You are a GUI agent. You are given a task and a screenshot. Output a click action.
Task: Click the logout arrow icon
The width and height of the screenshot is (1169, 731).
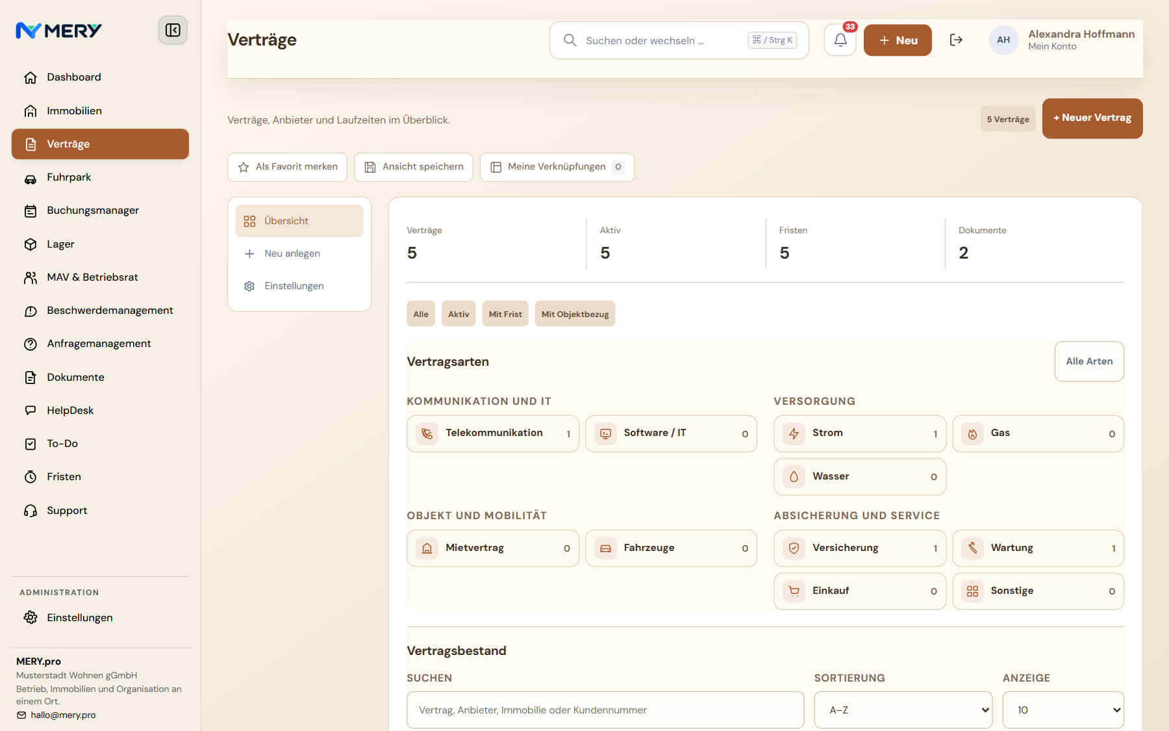[956, 40]
